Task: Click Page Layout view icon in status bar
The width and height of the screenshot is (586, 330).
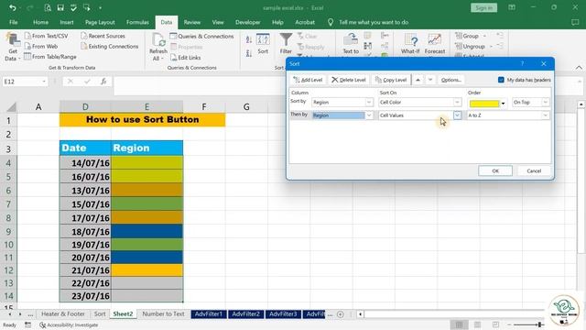Action: pos(477,324)
